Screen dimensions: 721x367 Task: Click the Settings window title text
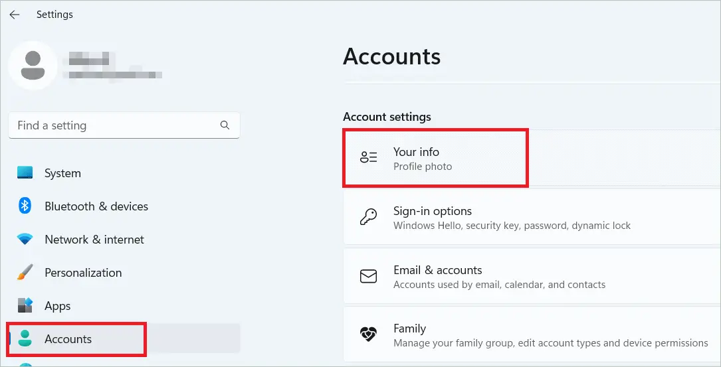click(54, 15)
